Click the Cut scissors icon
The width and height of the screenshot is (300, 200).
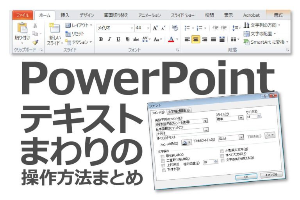point(35,25)
